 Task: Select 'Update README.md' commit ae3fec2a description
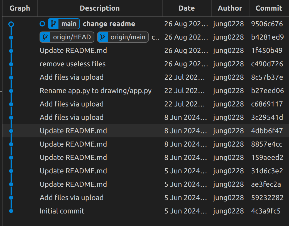[73, 184]
